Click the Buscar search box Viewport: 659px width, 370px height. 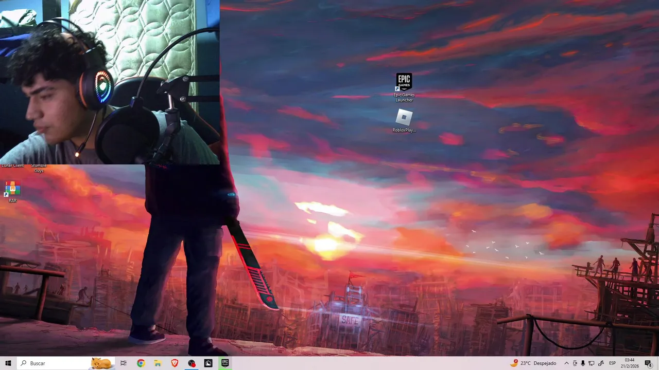66,363
